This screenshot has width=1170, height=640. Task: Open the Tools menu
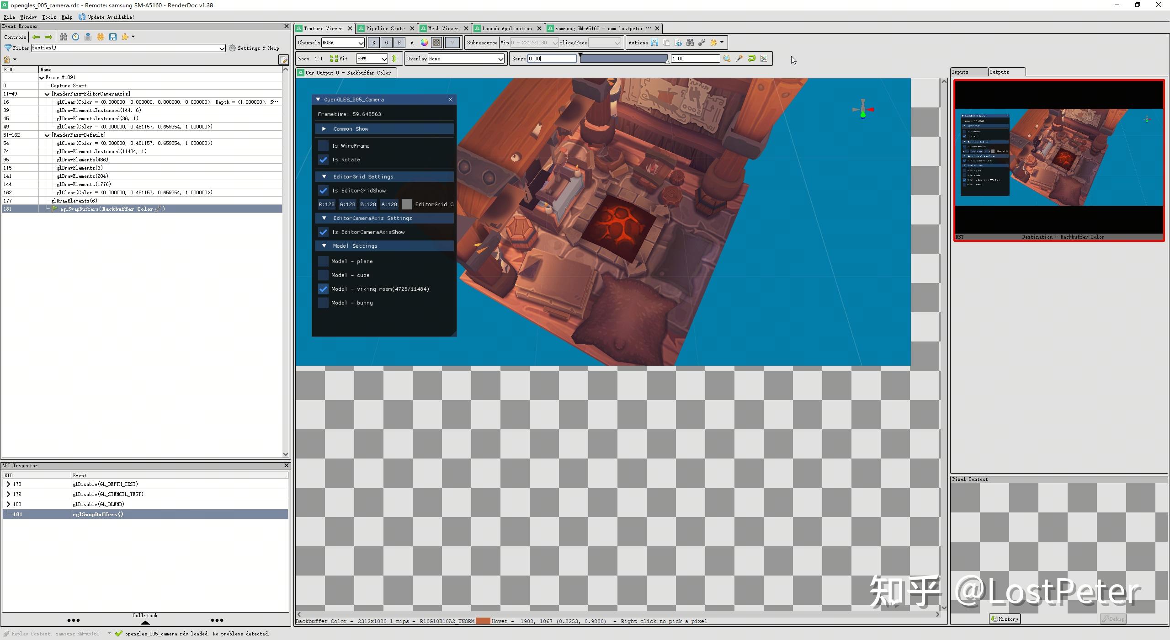(49, 17)
